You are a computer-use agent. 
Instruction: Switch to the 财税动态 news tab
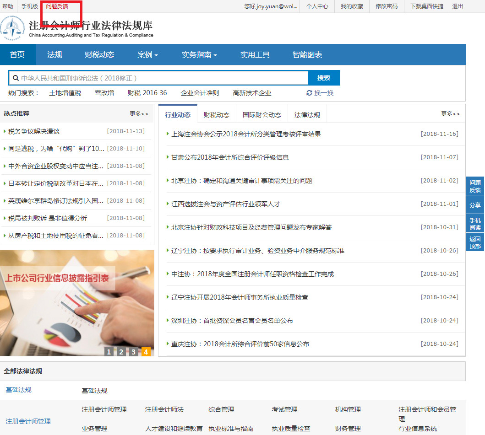[217, 115]
